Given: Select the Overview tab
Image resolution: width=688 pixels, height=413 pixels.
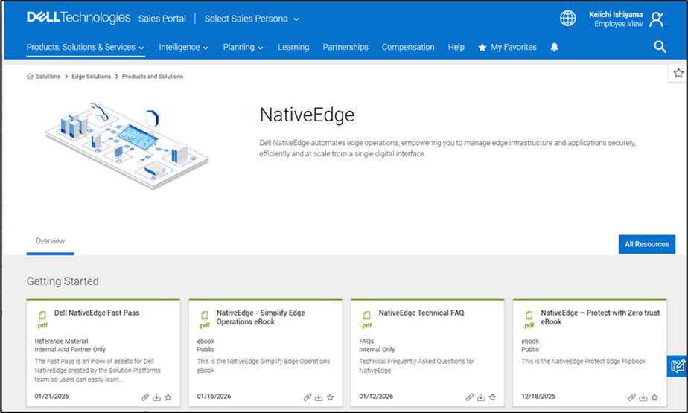Looking at the screenshot, I should (50, 241).
